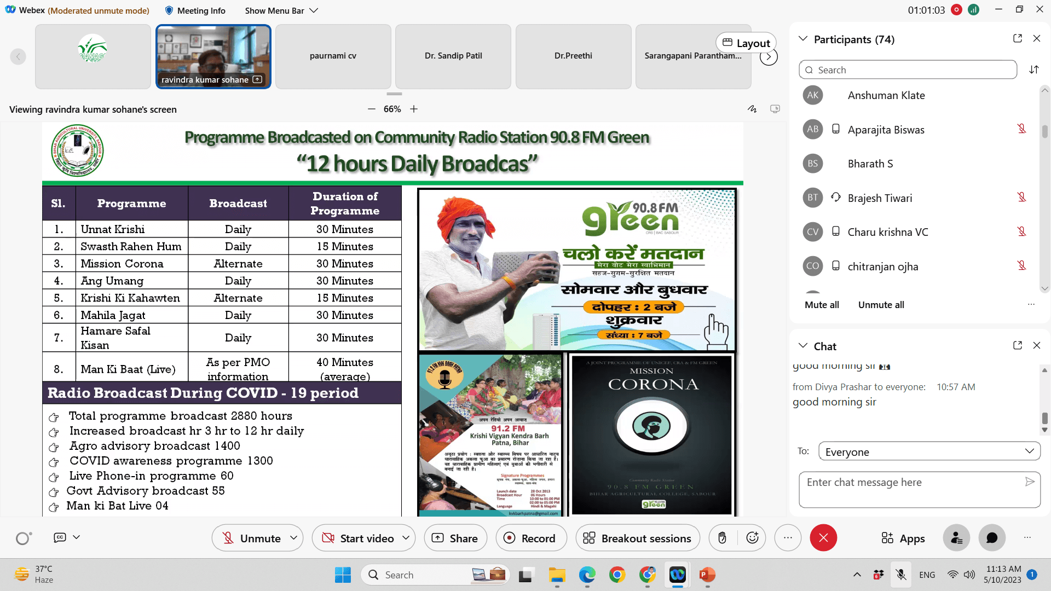Open Breakout sessions

(x=637, y=538)
